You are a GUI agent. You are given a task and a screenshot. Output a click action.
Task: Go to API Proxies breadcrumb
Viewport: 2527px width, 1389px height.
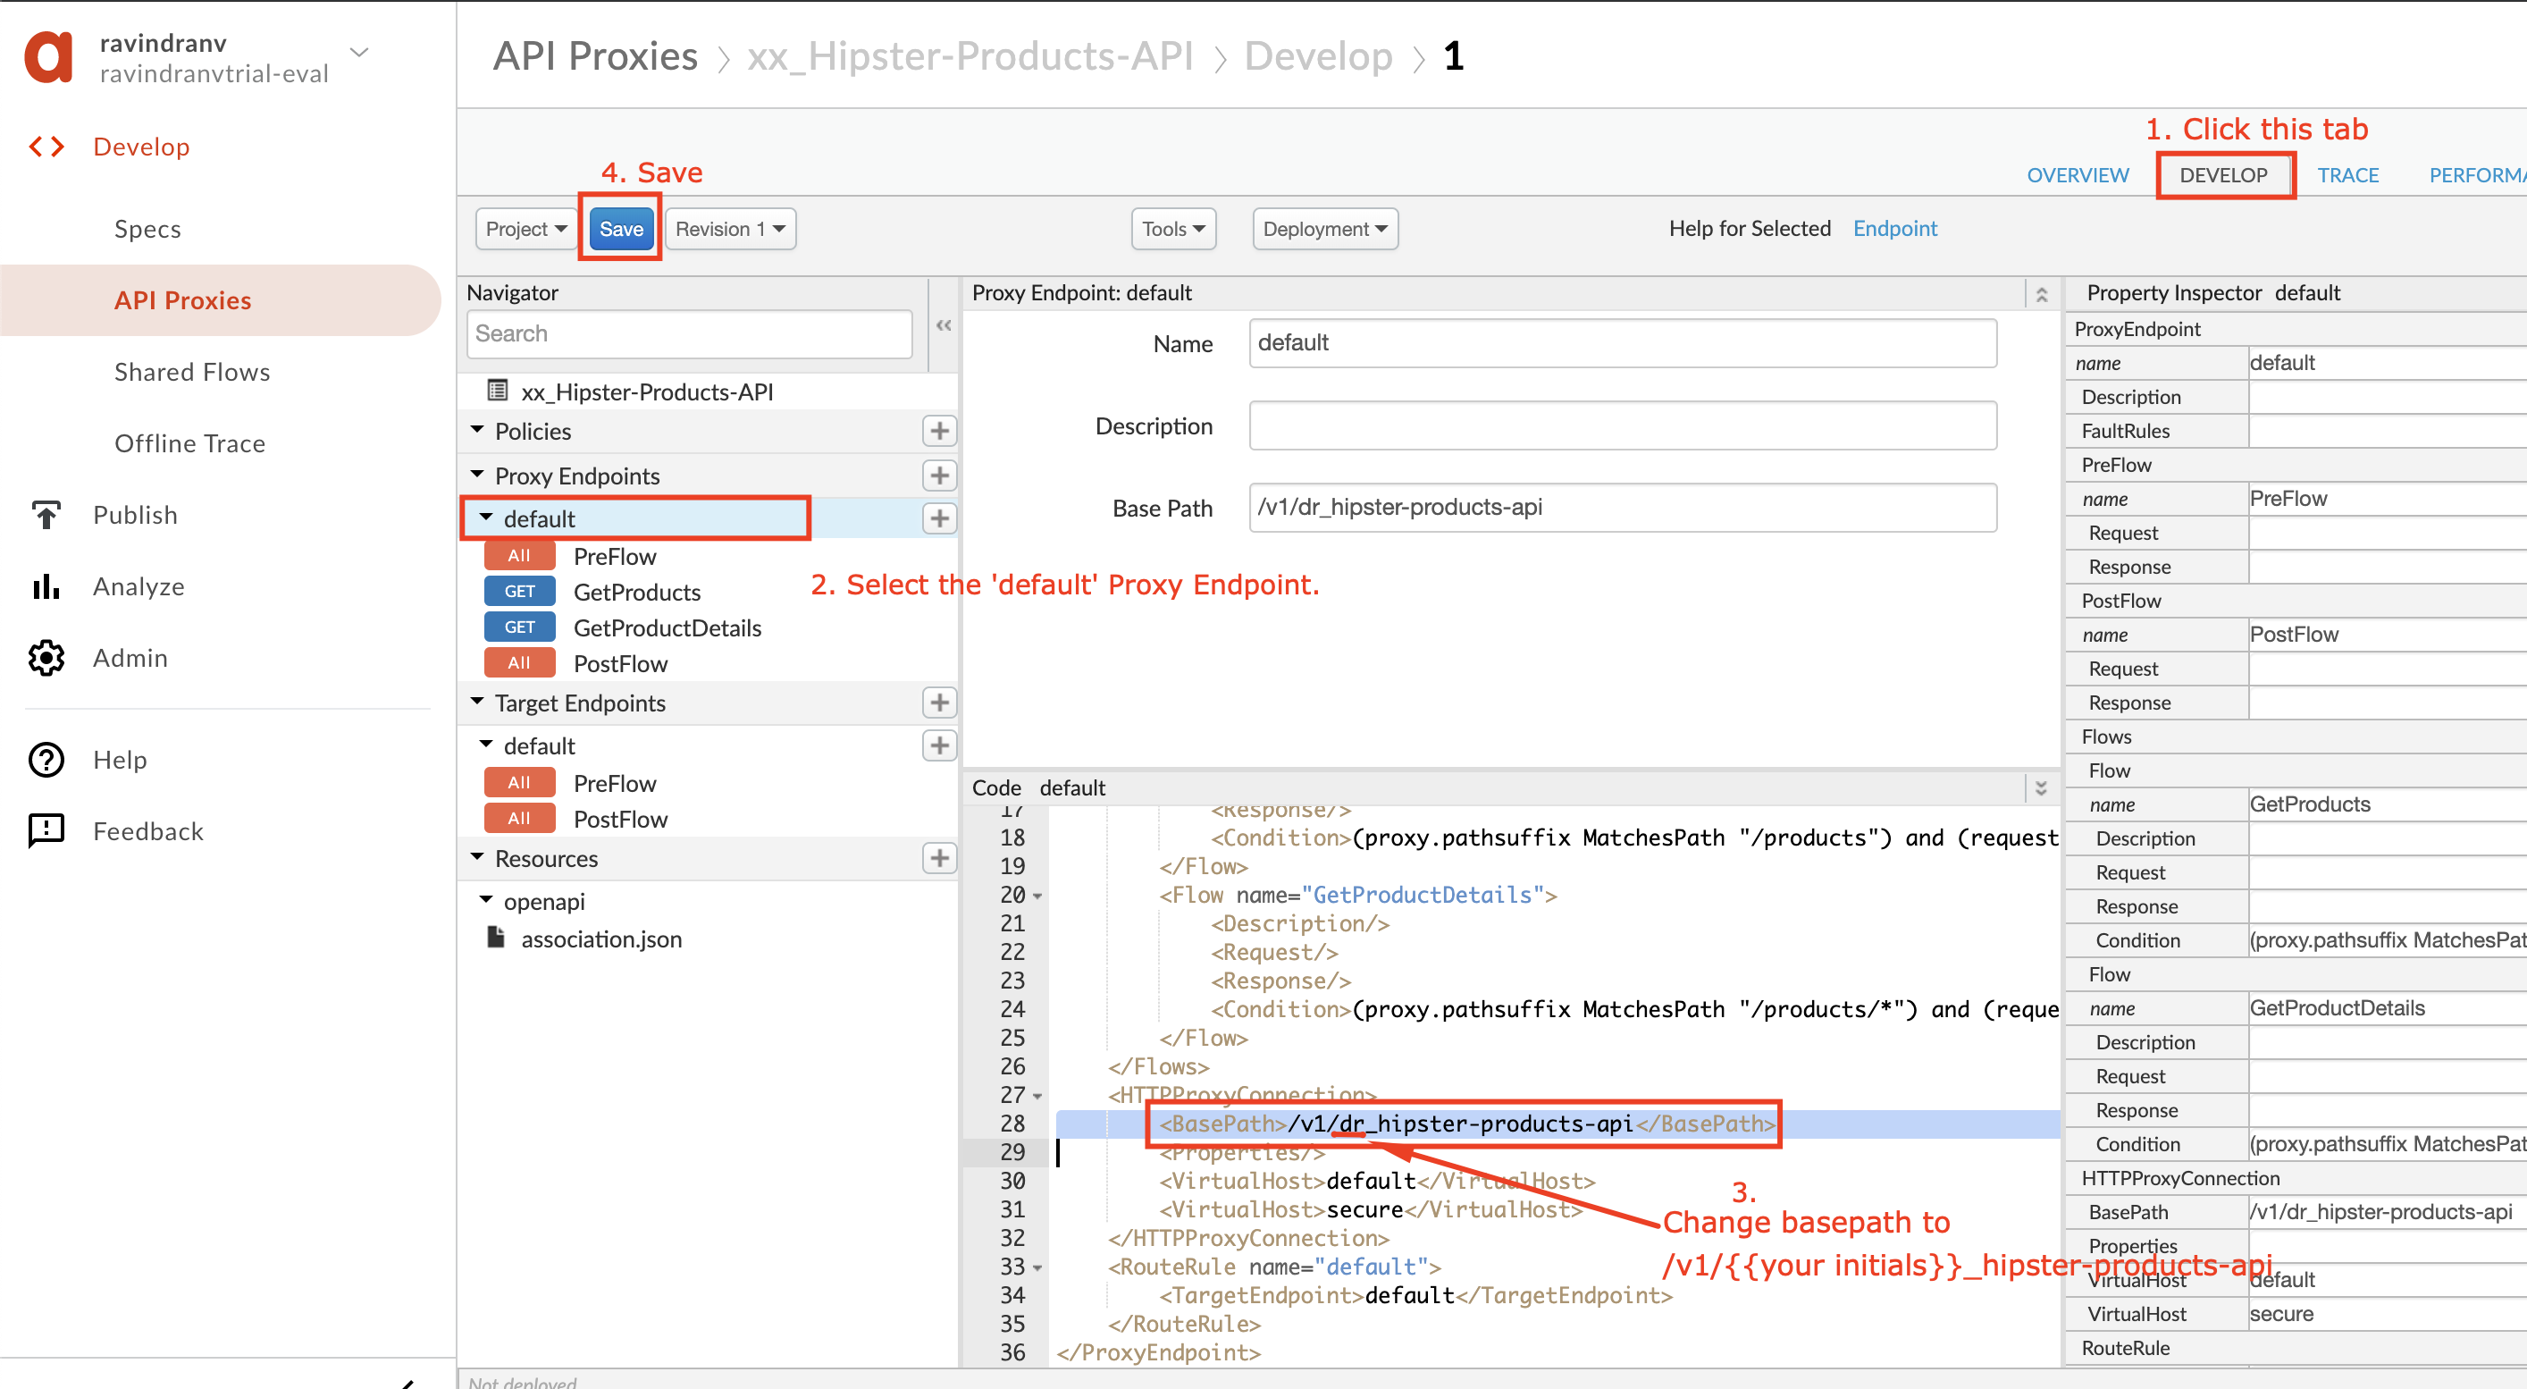(595, 56)
